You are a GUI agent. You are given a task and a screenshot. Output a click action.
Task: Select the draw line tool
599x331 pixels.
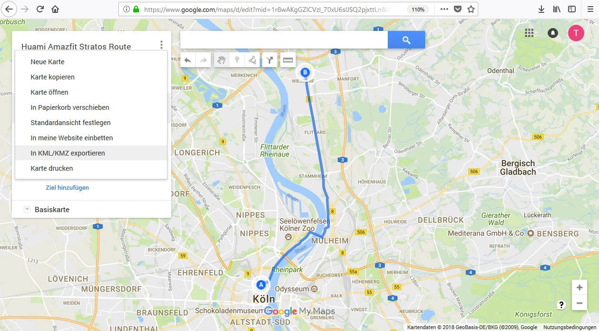(x=252, y=60)
